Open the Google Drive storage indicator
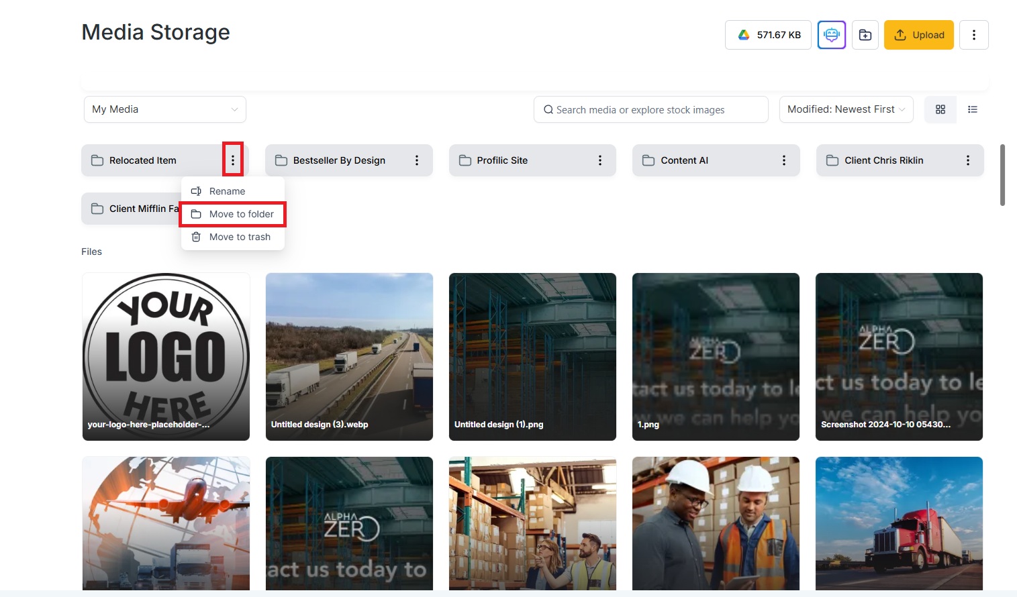Screen dimensions: 1017x597 coord(768,35)
